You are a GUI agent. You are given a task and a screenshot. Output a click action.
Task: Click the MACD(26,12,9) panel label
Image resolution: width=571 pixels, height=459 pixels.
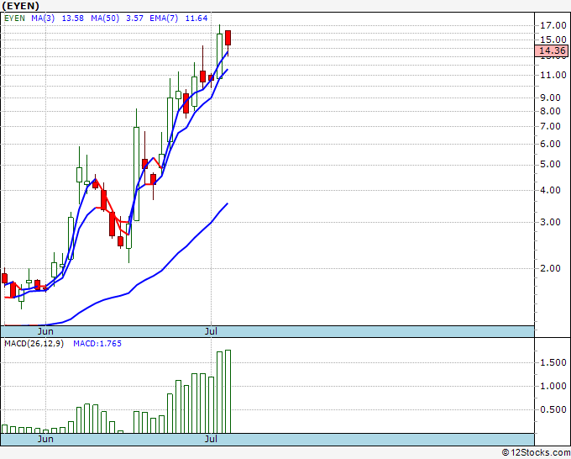34,344
